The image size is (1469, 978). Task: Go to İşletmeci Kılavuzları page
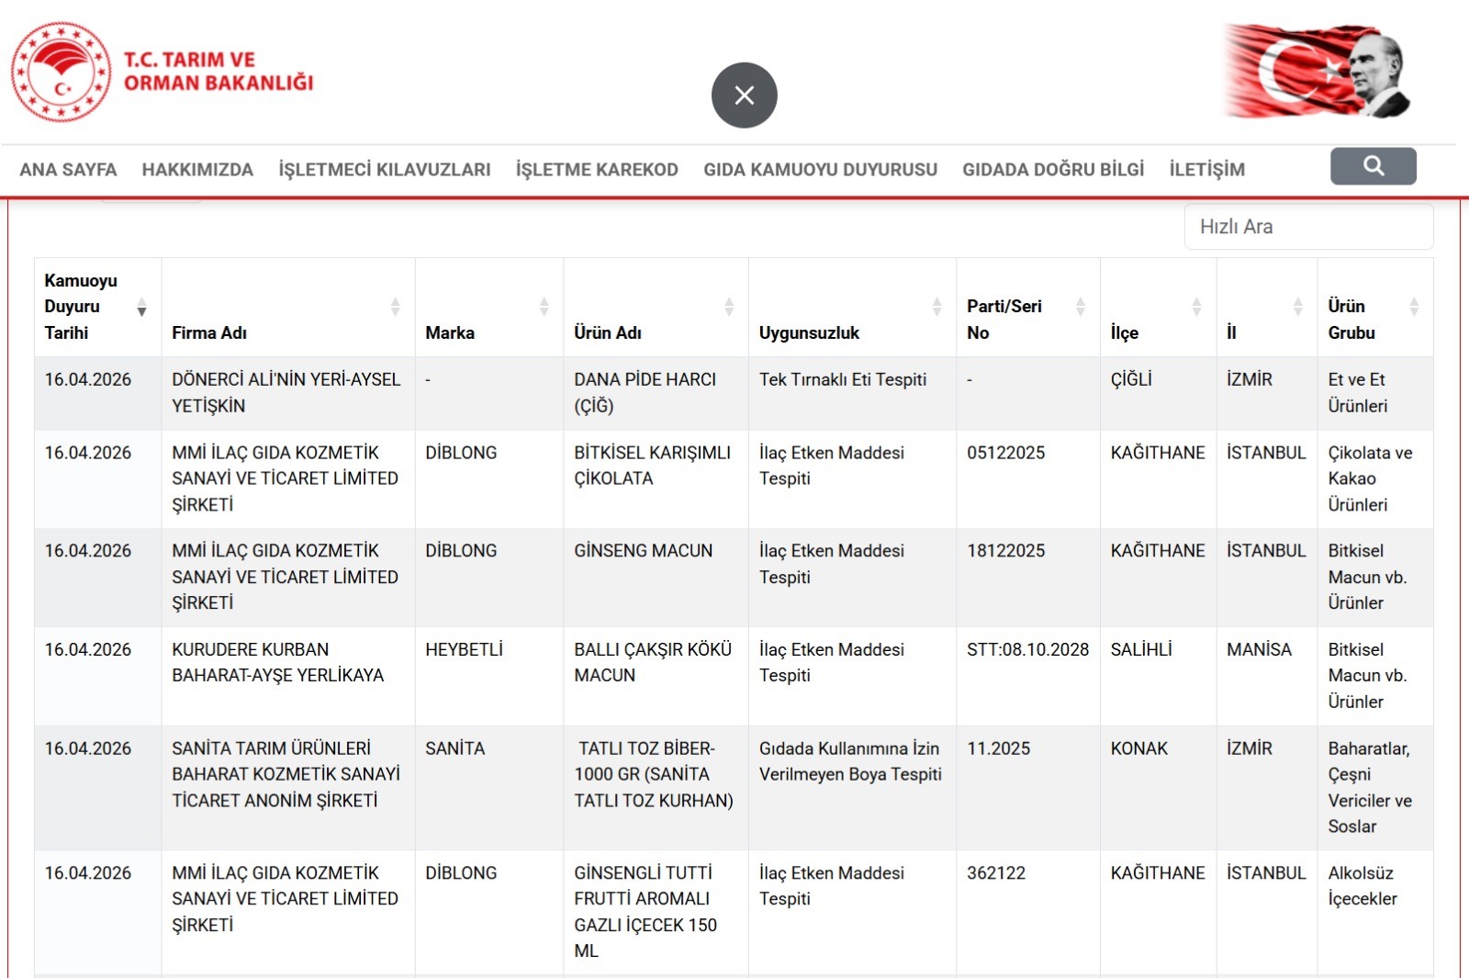(x=385, y=170)
